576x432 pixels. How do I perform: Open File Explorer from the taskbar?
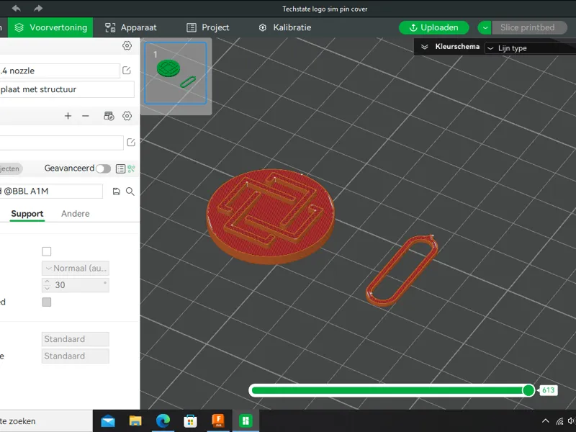point(135,421)
